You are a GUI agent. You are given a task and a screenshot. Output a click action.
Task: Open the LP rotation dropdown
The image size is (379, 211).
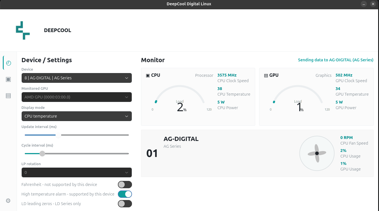(77, 172)
